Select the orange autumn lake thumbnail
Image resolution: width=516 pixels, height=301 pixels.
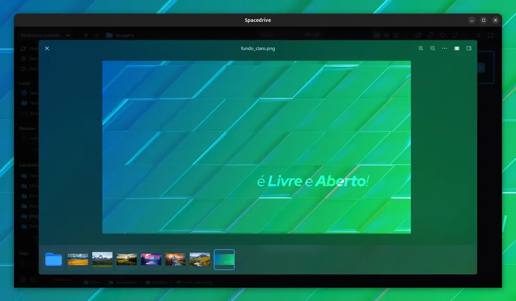point(175,260)
